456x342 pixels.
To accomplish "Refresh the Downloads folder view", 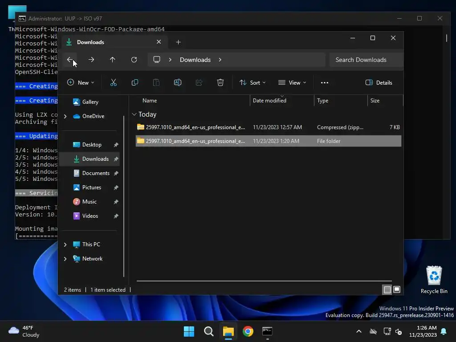I will coord(134,60).
